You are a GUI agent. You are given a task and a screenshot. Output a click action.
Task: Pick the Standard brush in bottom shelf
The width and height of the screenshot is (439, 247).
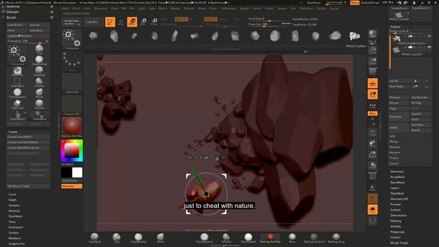[x=95, y=237]
